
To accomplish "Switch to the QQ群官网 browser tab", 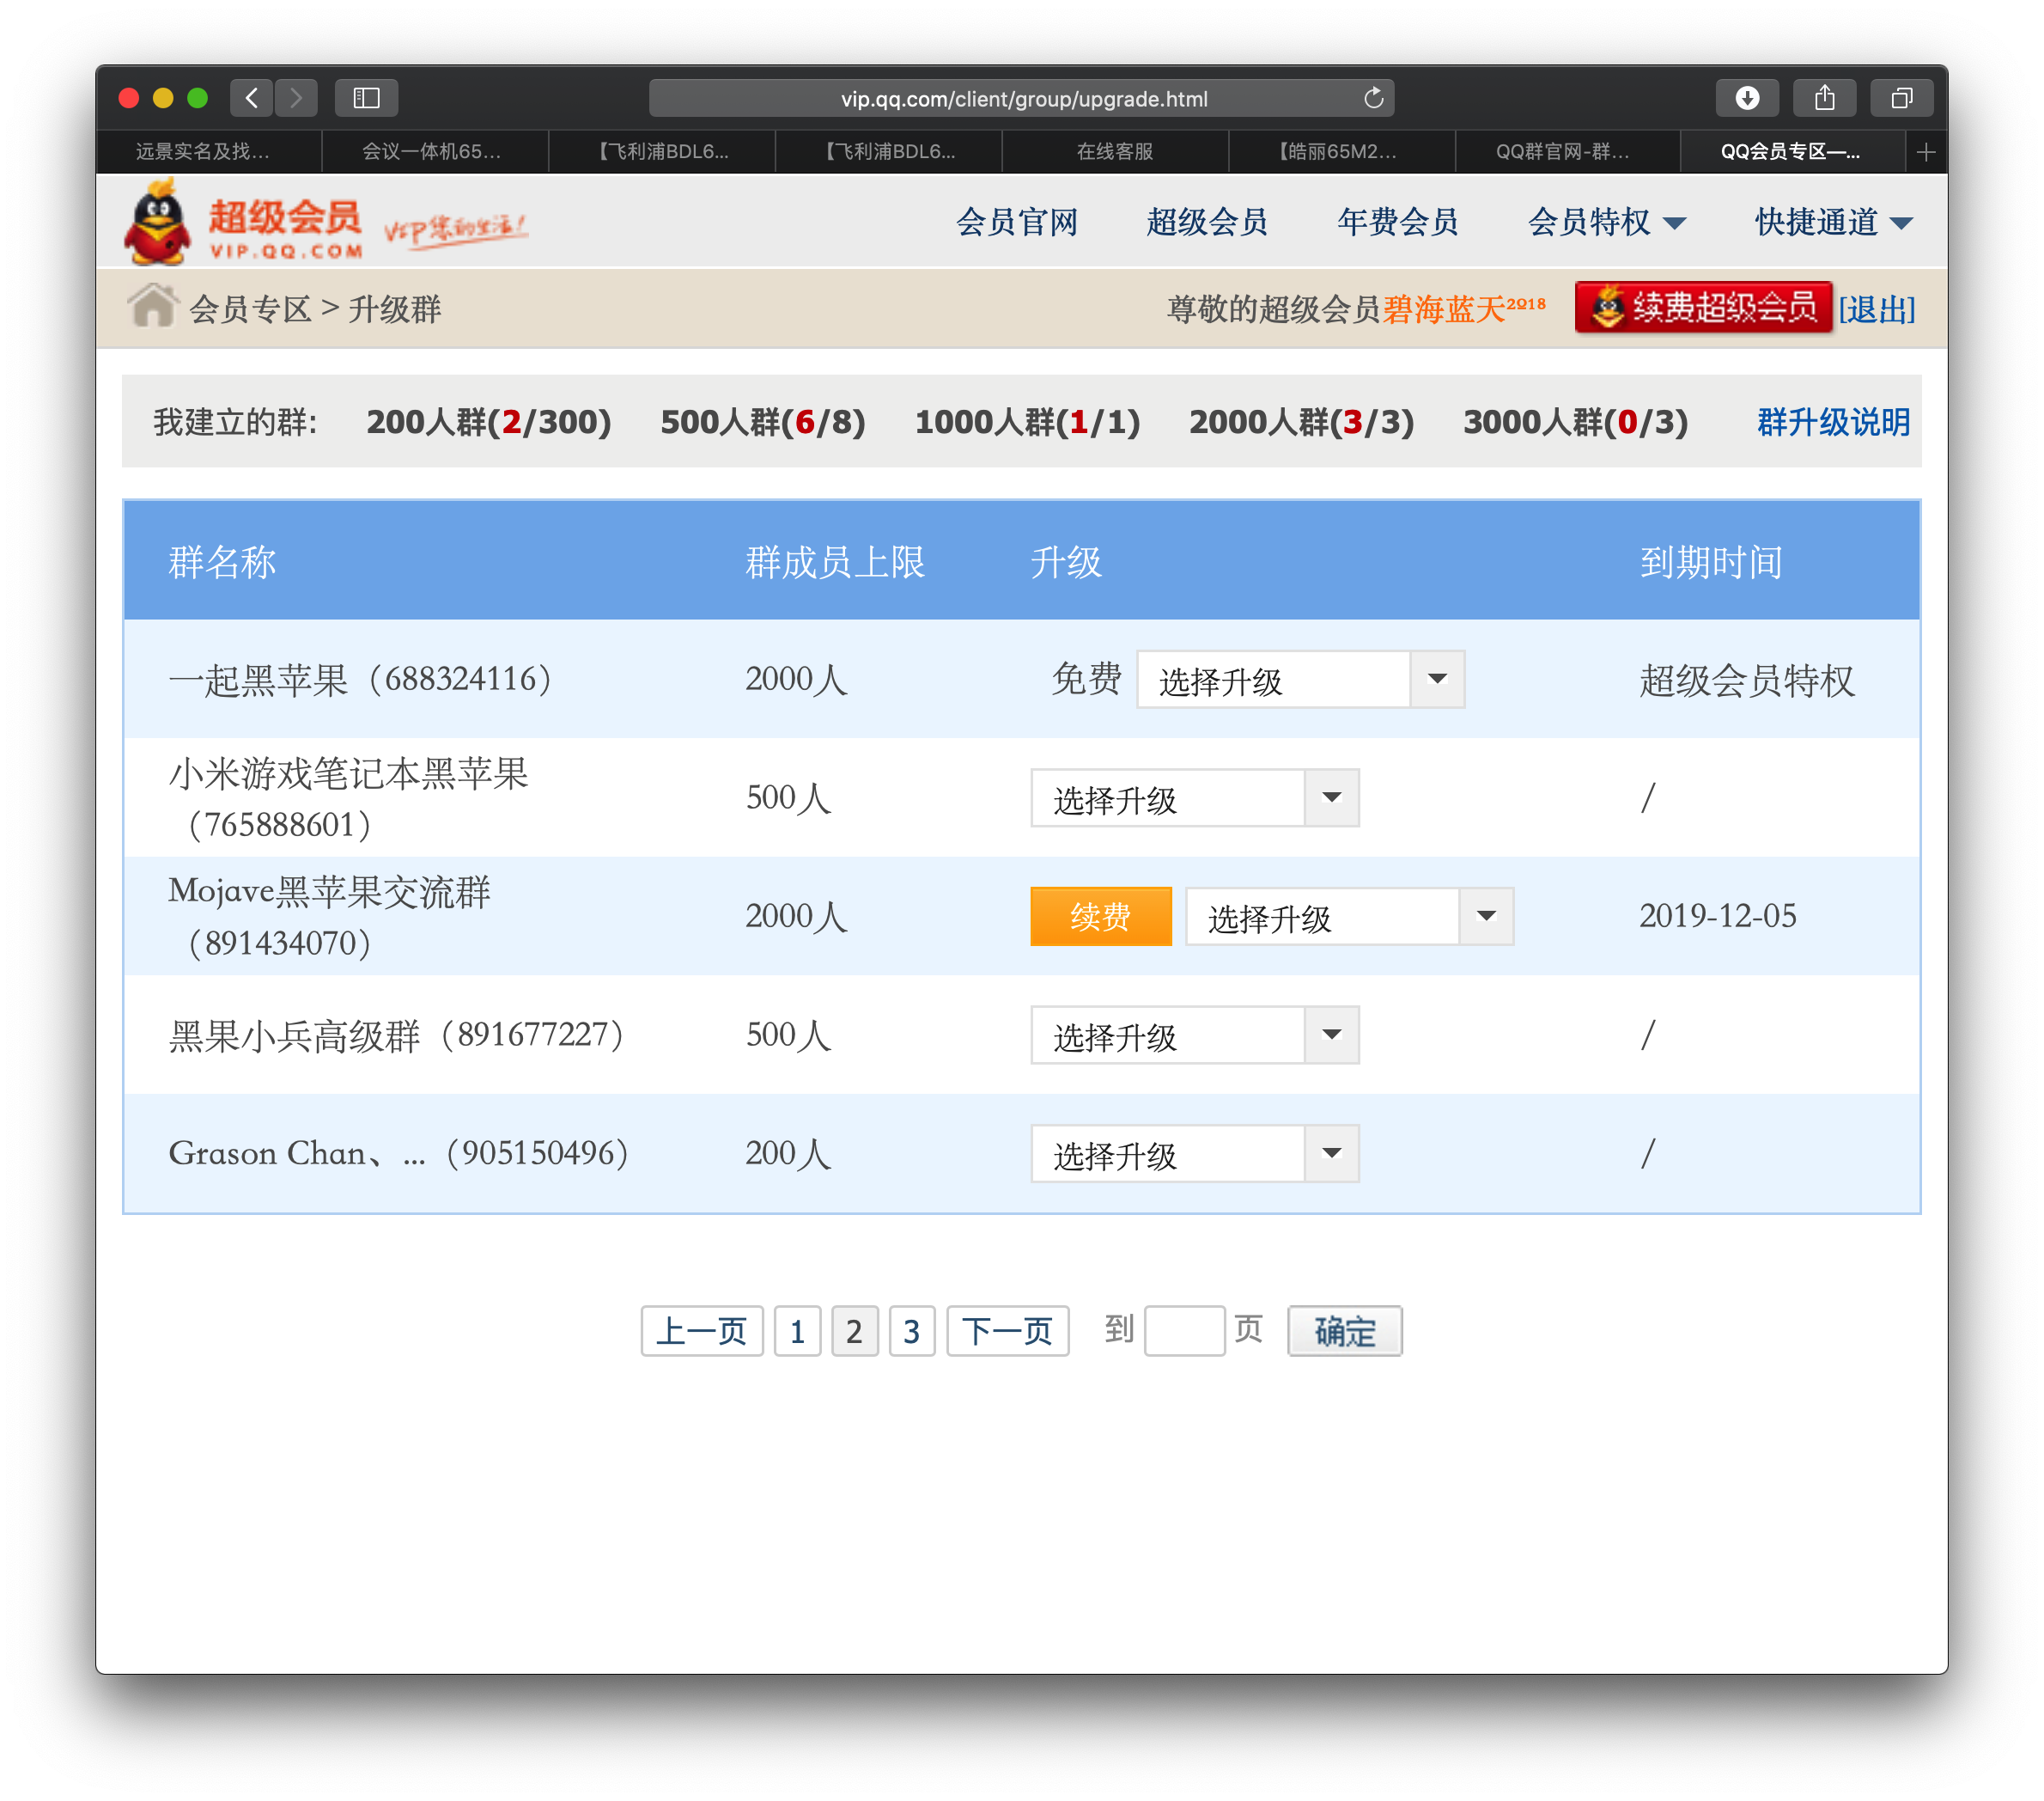I will 1564,151.
